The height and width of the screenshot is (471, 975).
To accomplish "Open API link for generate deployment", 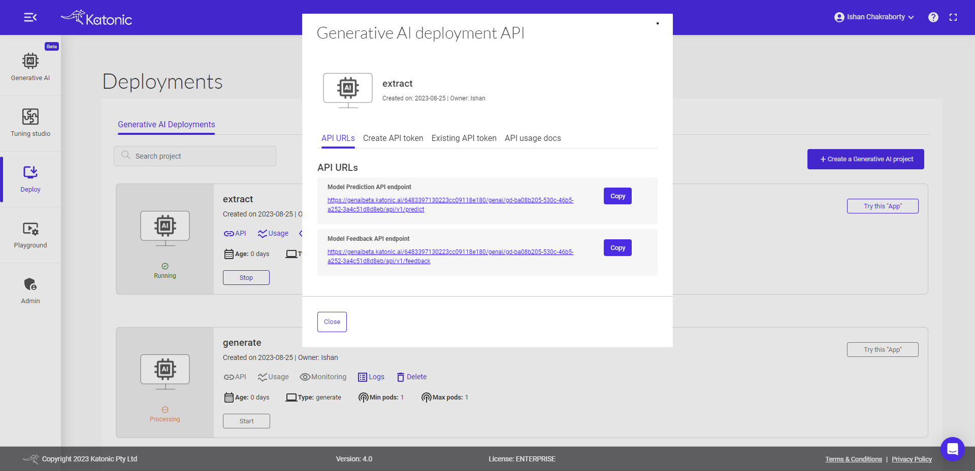I will 235,377.
